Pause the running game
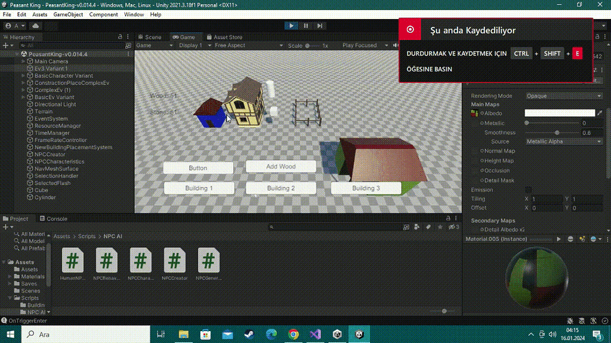 (x=305, y=26)
